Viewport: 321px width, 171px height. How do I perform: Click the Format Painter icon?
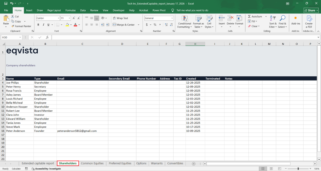coord(13,26)
